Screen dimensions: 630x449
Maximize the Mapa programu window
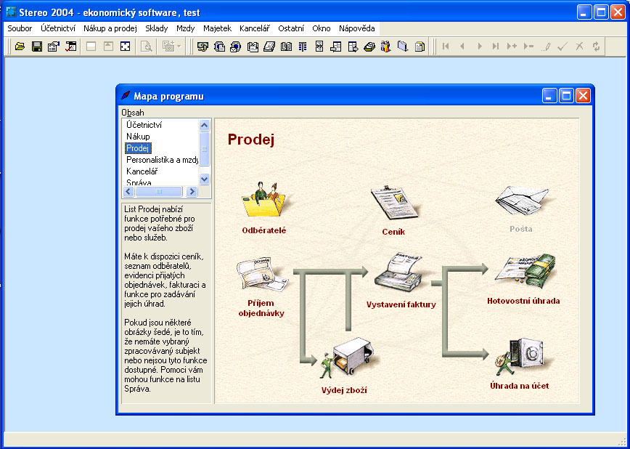click(x=566, y=96)
